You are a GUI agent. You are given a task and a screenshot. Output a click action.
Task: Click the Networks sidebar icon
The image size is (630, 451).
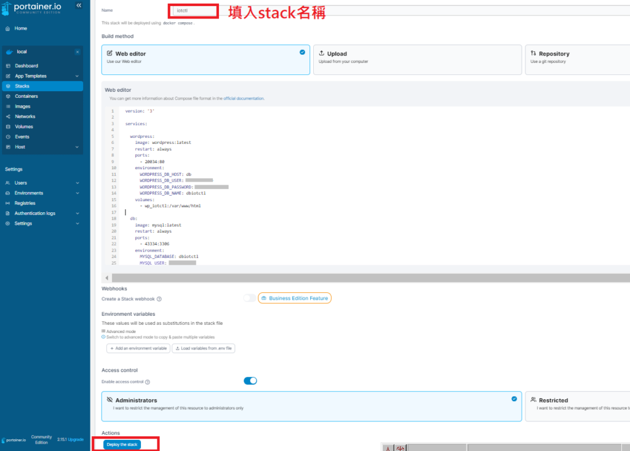8,116
